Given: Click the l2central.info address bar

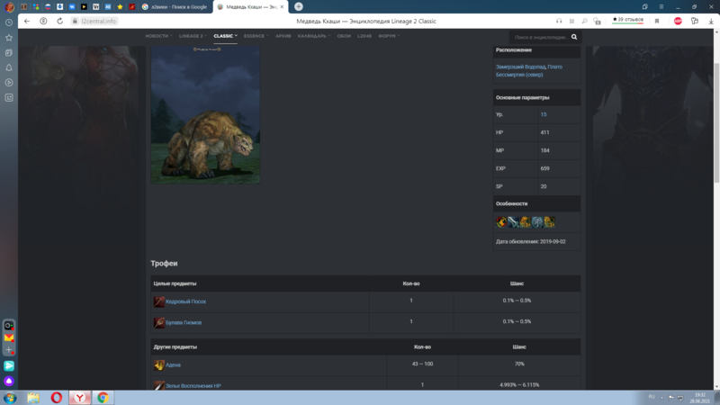Looking at the screenshot, I should pos(98,21).
